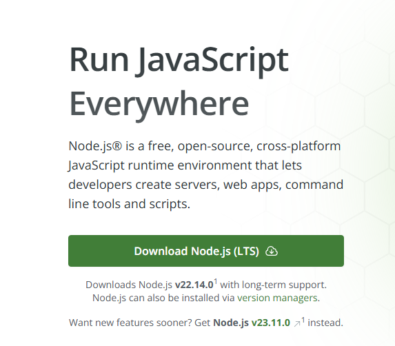The height and width of the screenshot is (346, 395).
Task: Click 'developers create servers, web apps' line
Action: tap(175, 185)
